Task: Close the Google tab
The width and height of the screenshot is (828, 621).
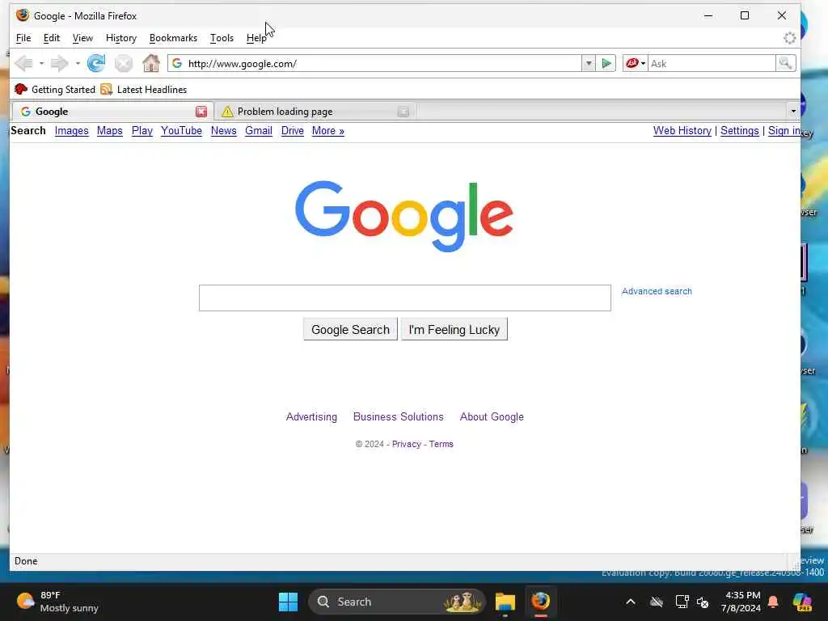Action: 201,112
